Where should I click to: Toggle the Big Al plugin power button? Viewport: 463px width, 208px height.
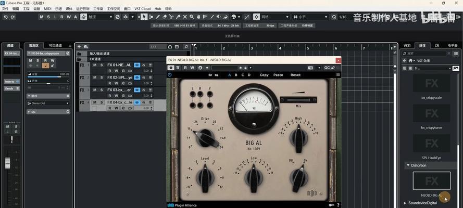(x=170, y=75)
